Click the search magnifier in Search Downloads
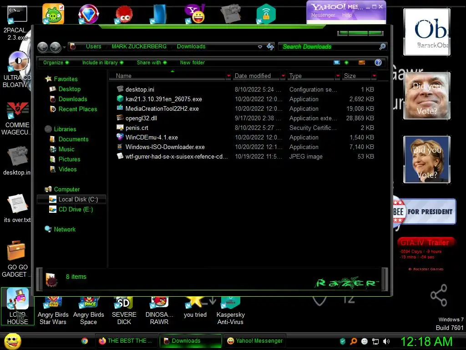This screenshot has height=350, width=466. click(382, 46)
